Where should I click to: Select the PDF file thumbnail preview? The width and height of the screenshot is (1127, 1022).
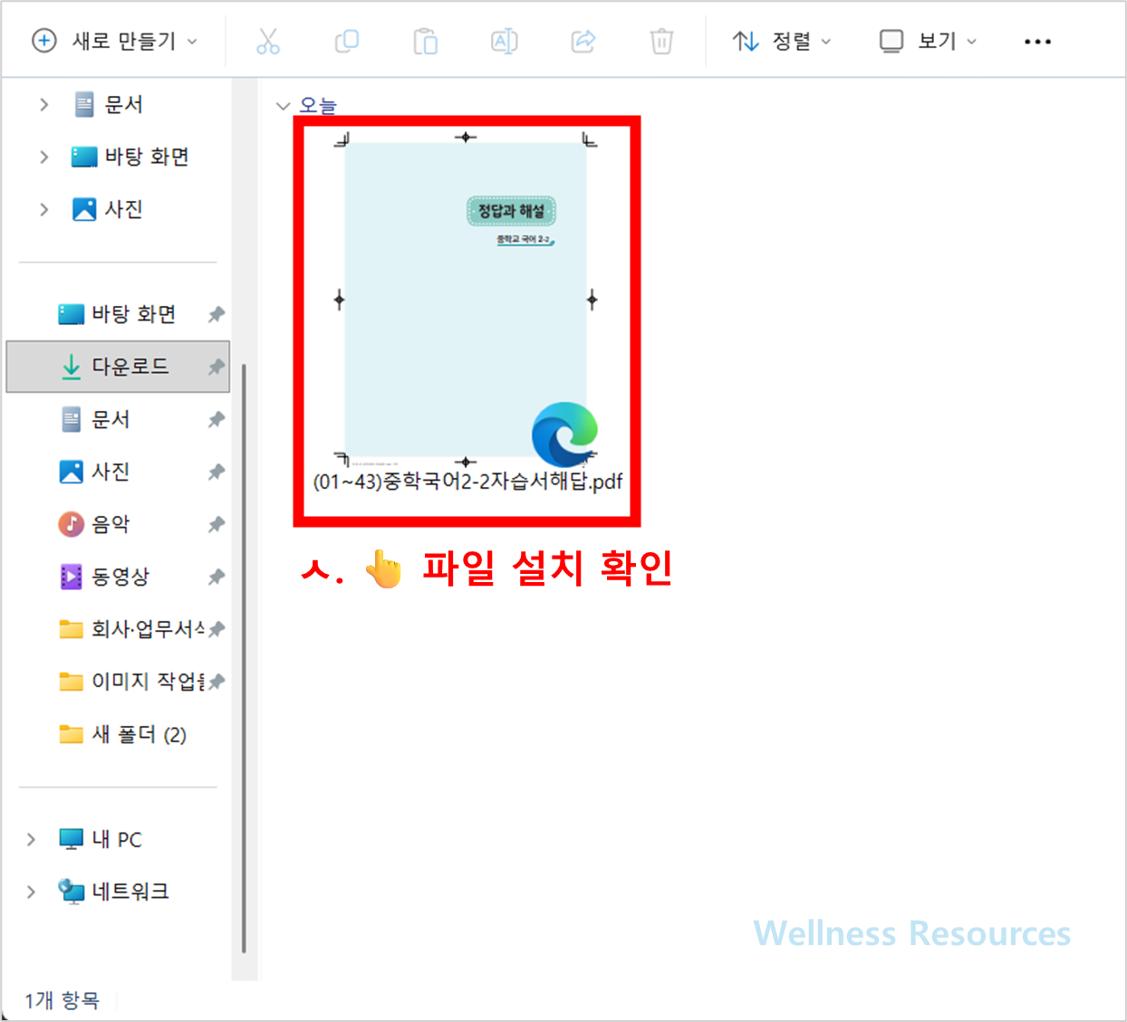[466, 300]
